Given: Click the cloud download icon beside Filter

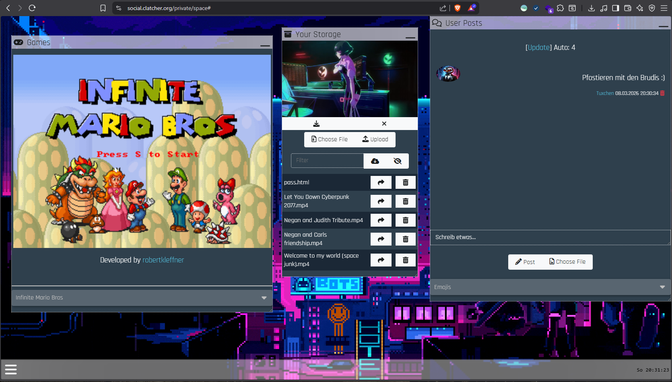Looking at the screenshot, I should (375, 161).
